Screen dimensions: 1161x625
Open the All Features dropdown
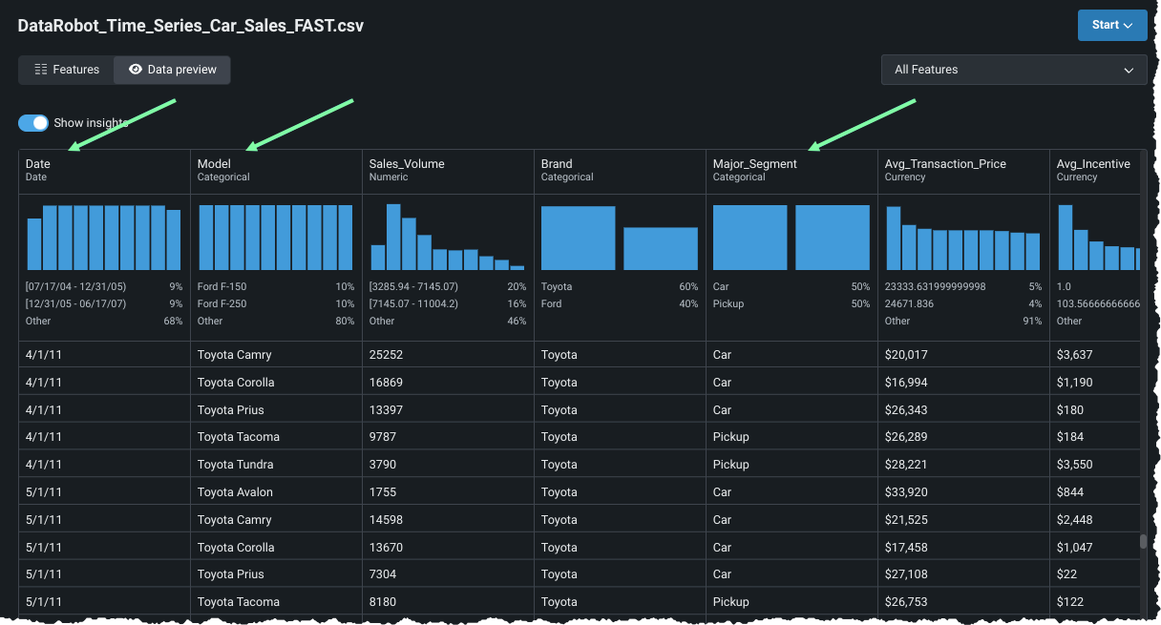click(1013, 70)
